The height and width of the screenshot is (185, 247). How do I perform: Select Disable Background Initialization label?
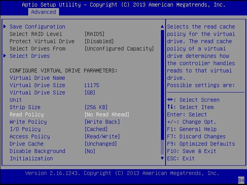[x=37, y=155]
